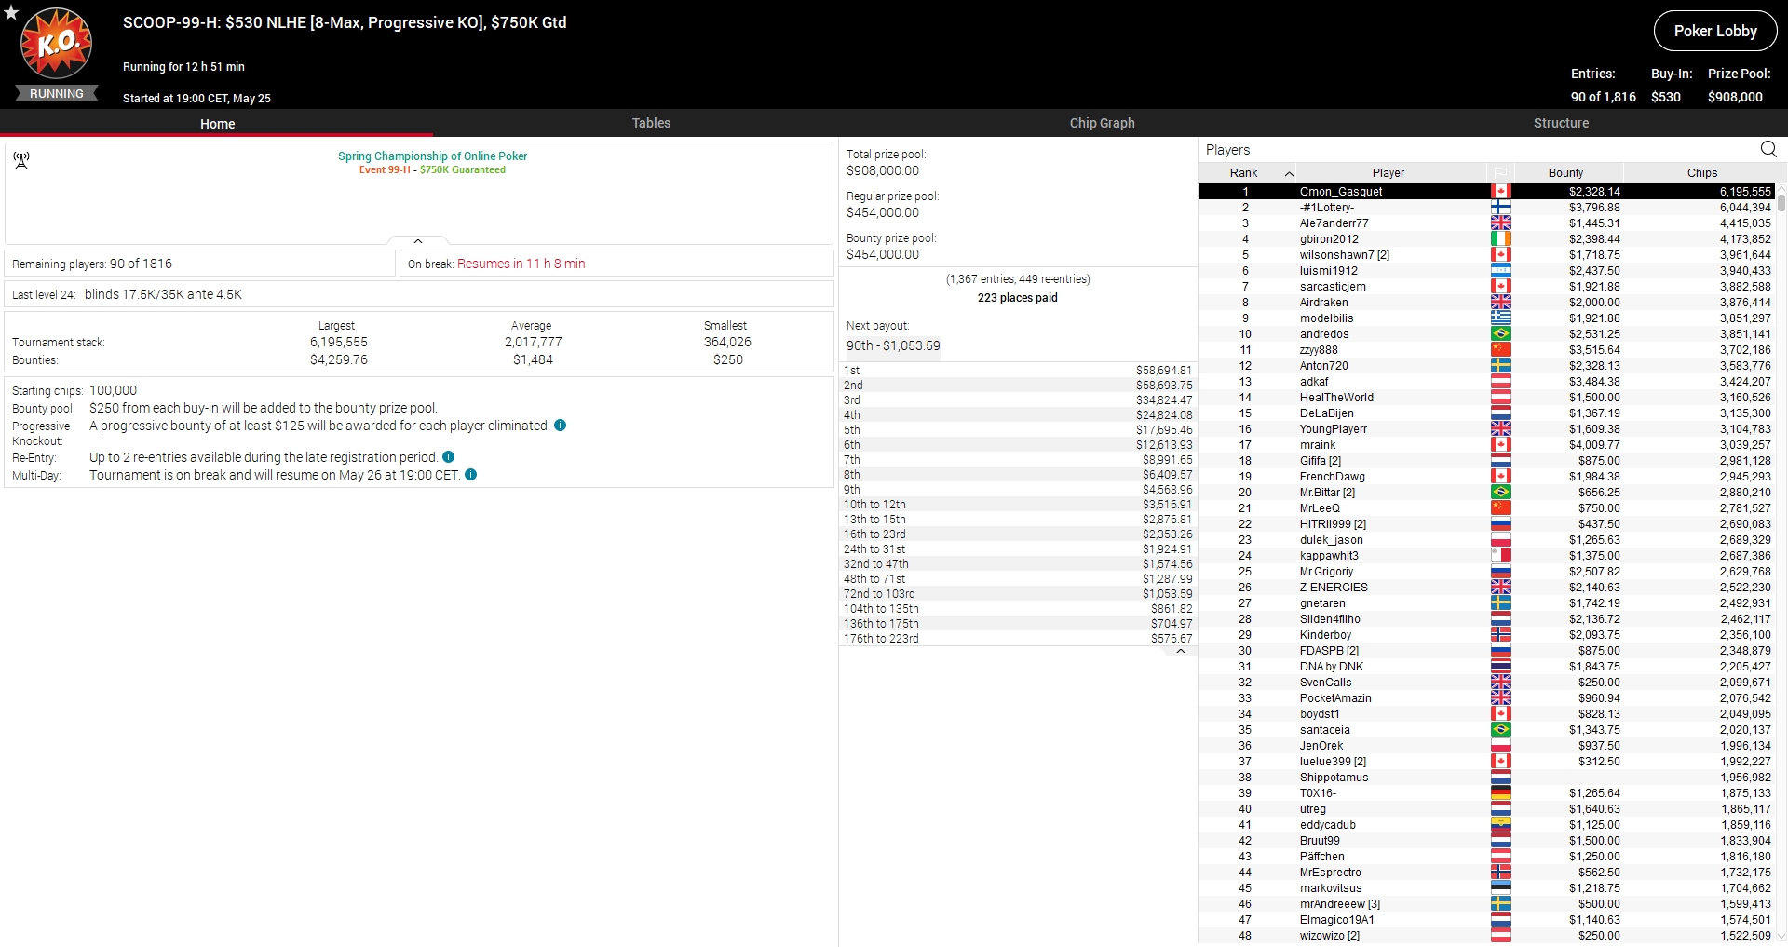Click markovitsus Estonia flag
Image resolution: width=1788 pixels, height=947 pixels.
pyautogui.click(x=1500, y=888)
